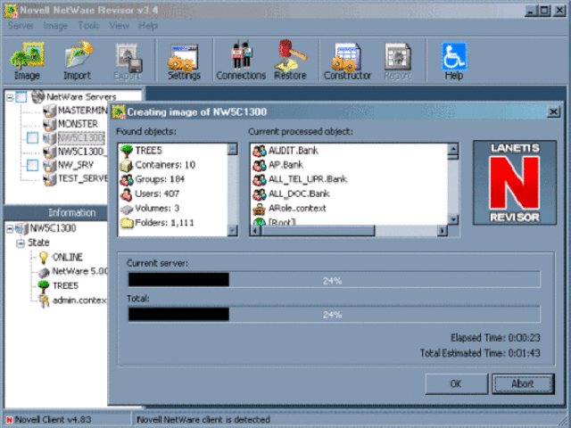Select ALL_TEL_UPR.Bank entry
The width and height of the screenshot is (571, 428).
point(308,179)
